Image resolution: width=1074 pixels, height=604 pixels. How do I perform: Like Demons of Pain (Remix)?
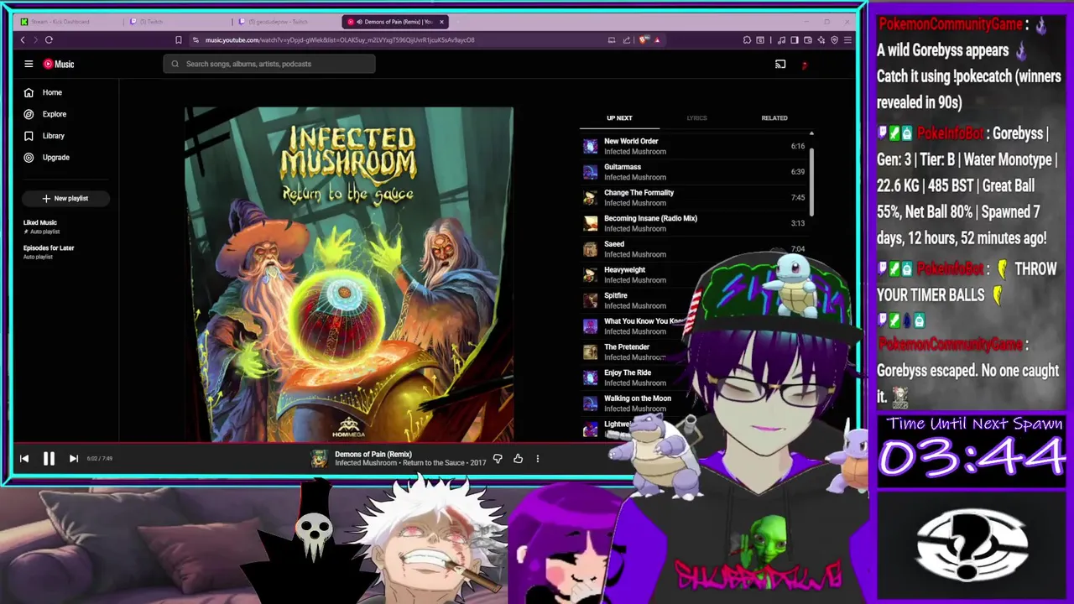[x=518, y=458]
